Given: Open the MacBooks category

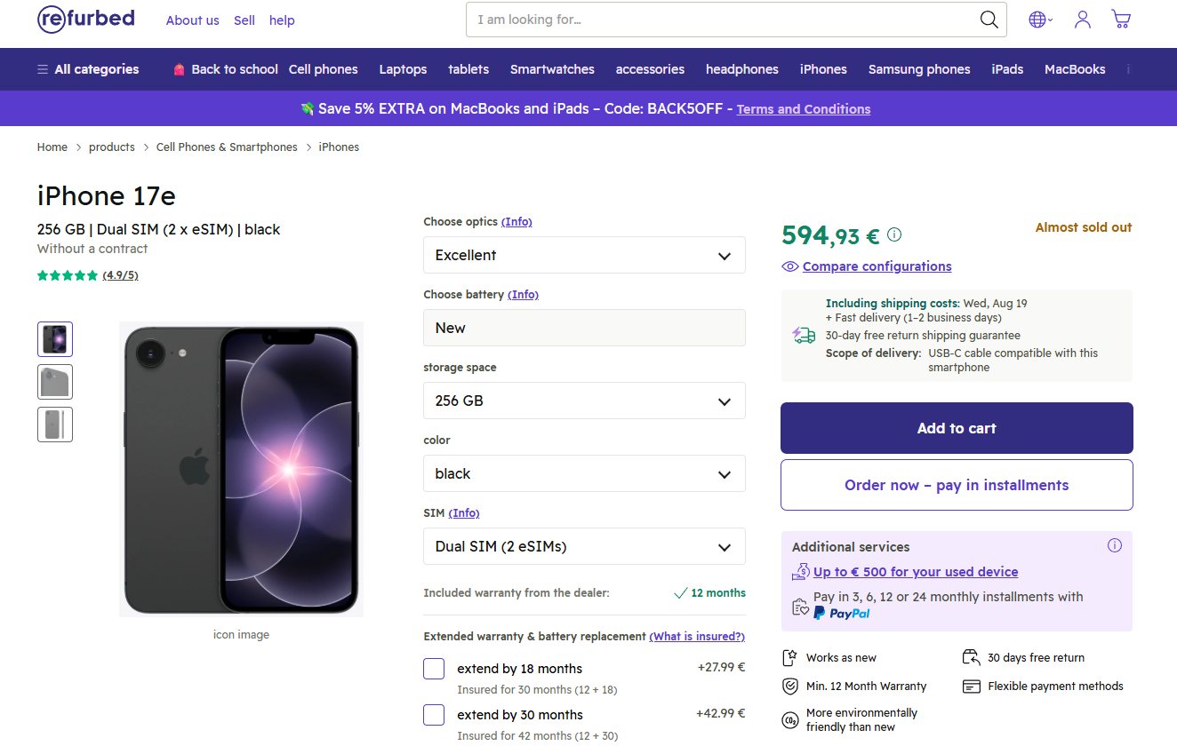Looking at the screenshot, I should (x=1075, y=69).
